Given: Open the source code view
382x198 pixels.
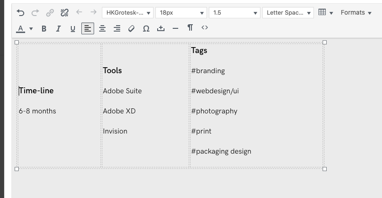Looking at the screenshot, I should click(x=205, y=28).
